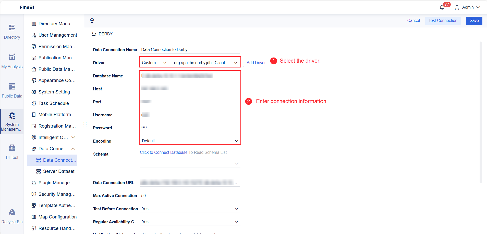
Task: Click the Save button
Action: (474, 21)
